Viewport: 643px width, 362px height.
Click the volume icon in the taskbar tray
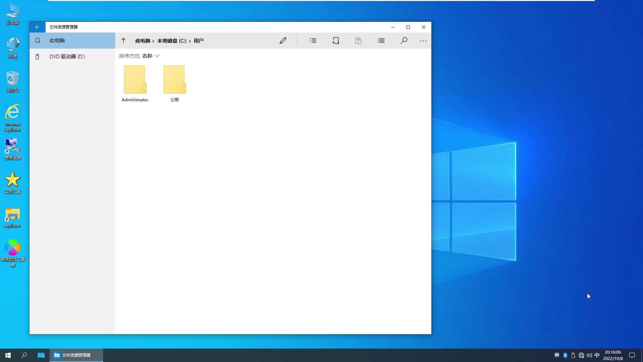[589, 355]
